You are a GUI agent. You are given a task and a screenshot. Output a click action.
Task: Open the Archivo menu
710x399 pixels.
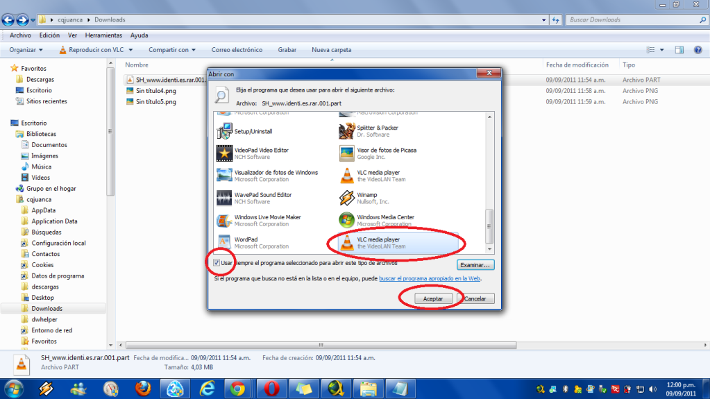20,35
